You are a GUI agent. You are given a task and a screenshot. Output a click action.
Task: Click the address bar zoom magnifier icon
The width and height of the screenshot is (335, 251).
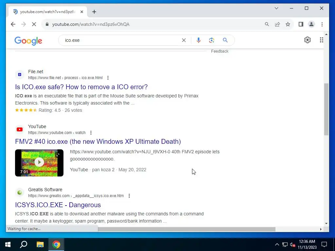click(267, 24)
